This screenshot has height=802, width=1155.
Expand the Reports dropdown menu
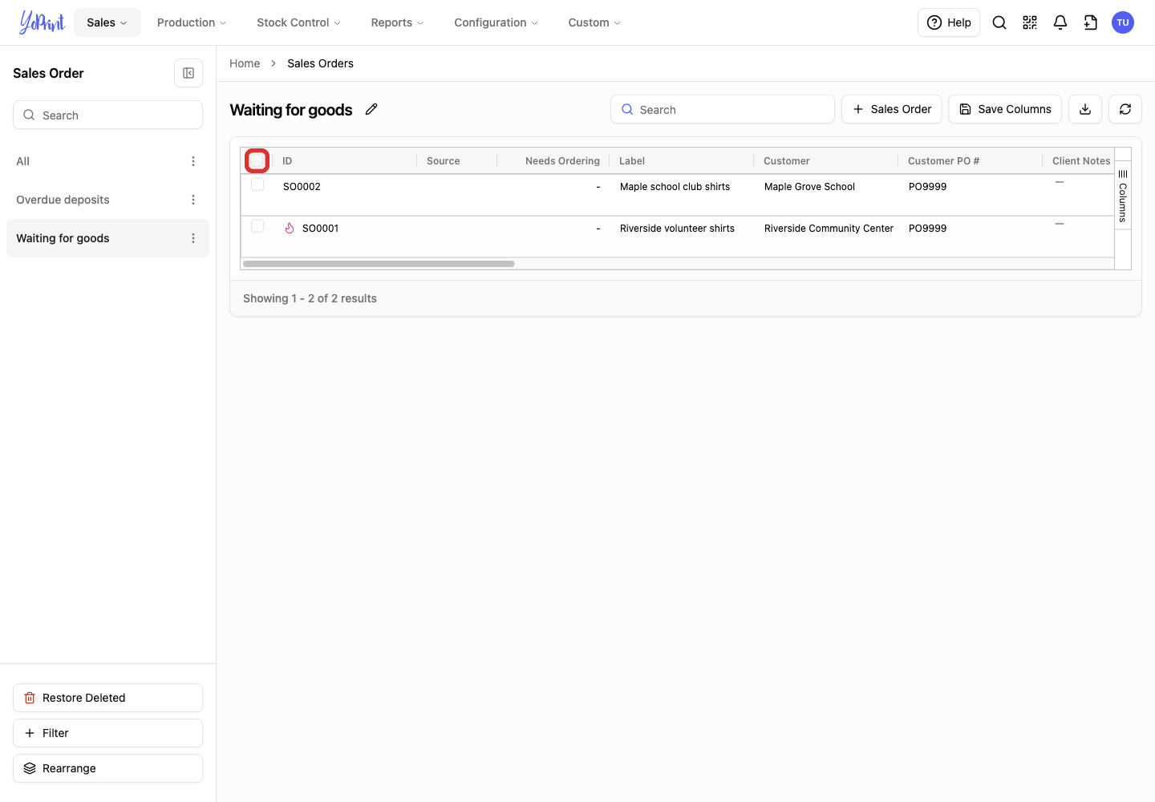pyautogui.click(x=397, y=22)
